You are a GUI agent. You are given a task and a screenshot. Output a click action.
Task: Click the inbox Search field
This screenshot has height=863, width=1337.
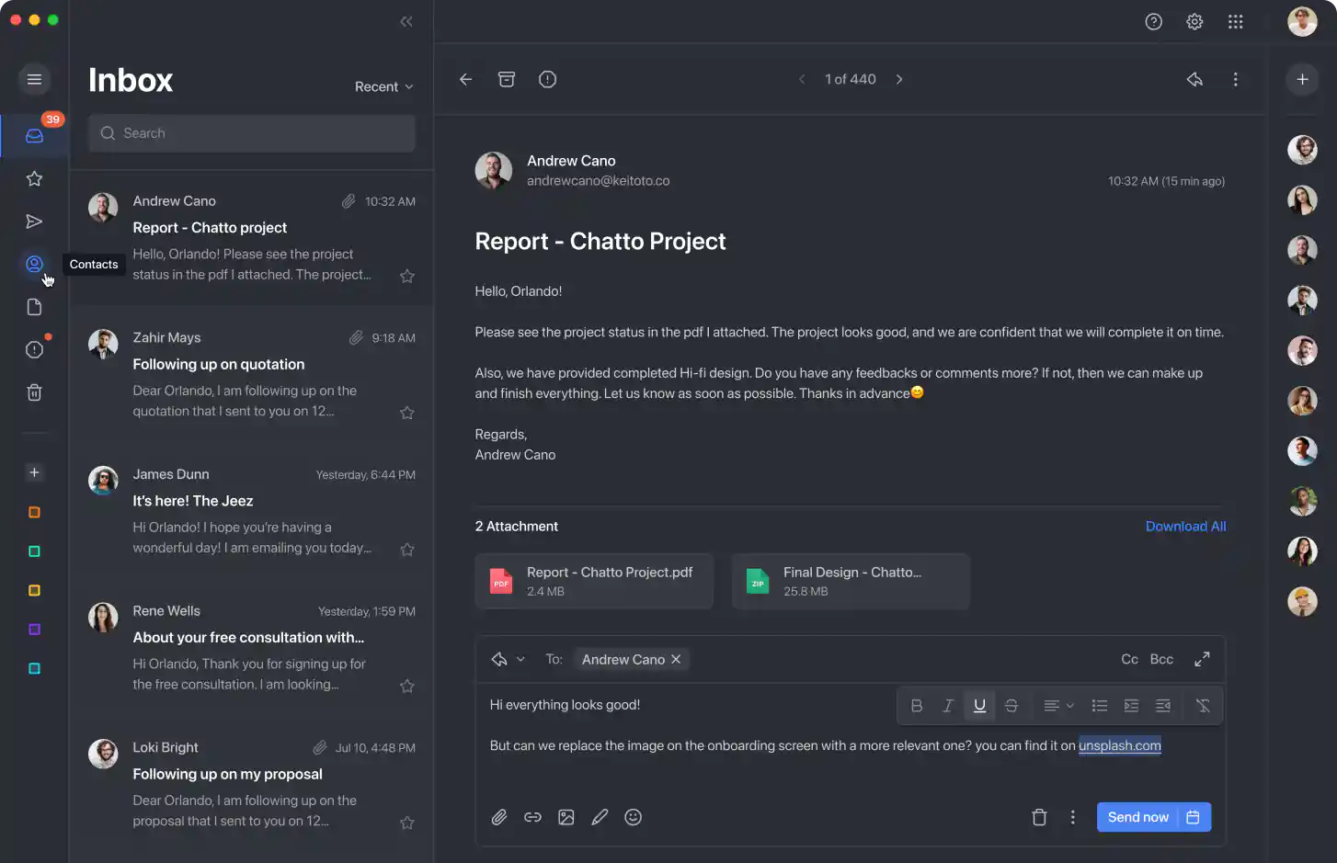(252, 133)
